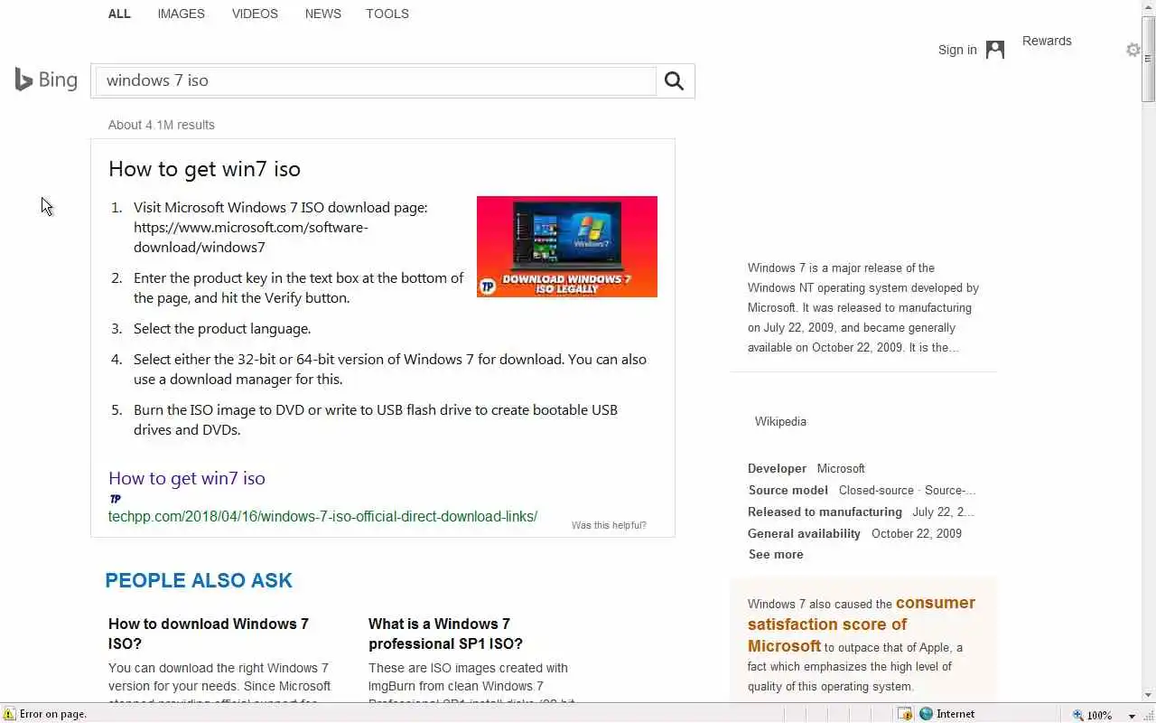Switch to the VIDEOS tab
Viewport: 1156px width, 723px height.
point(255,14)
